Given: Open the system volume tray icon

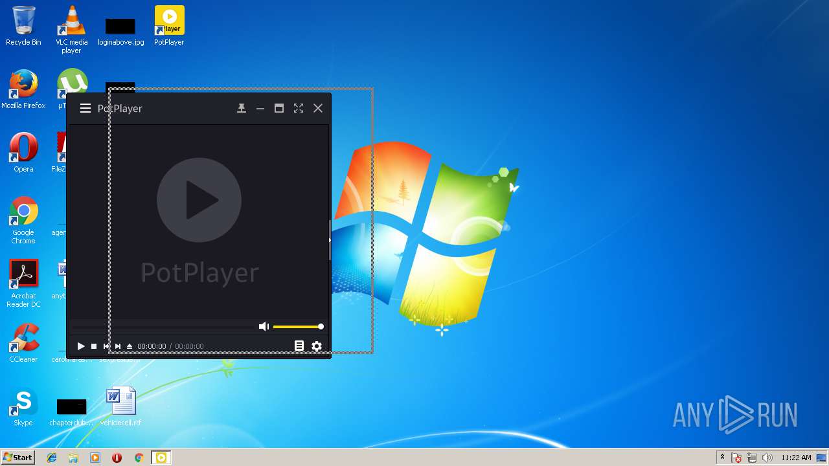Looking at the screenshot, I should coord(767,458).
